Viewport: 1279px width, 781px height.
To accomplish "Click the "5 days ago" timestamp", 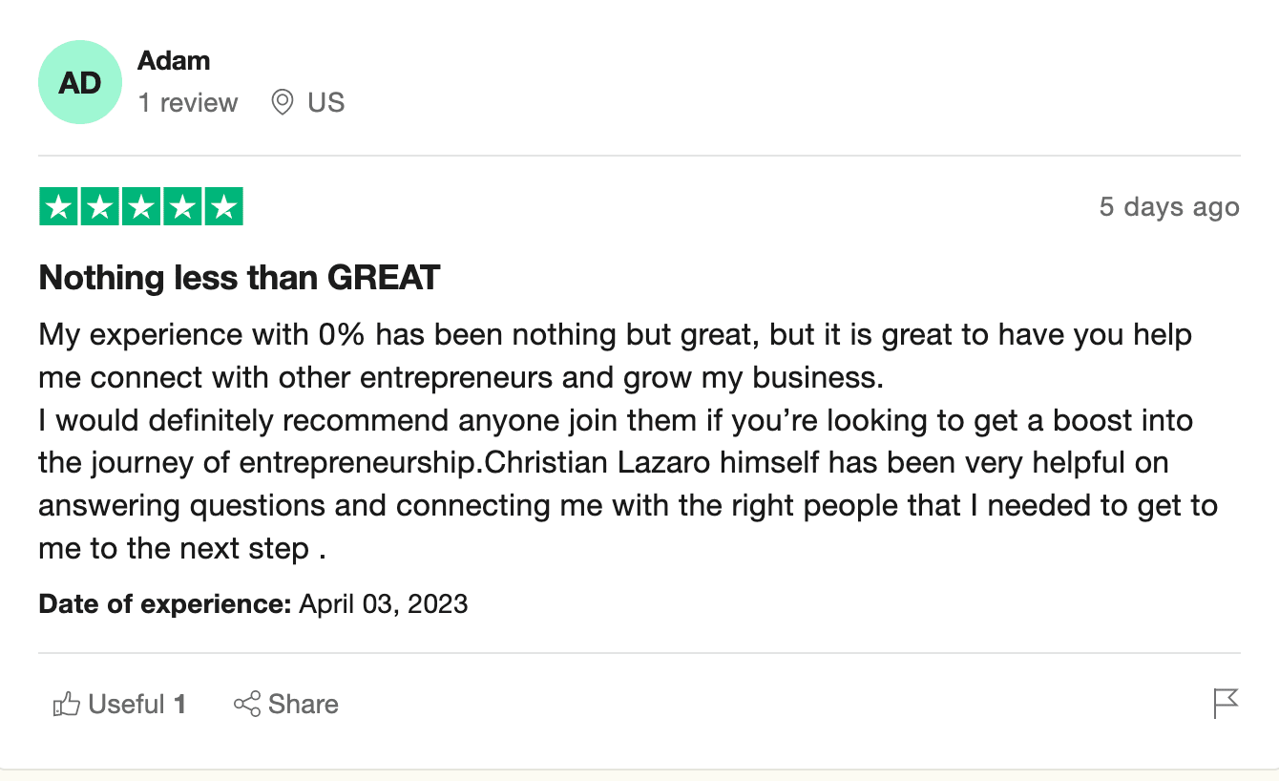I will click(x=1169, y=207).
